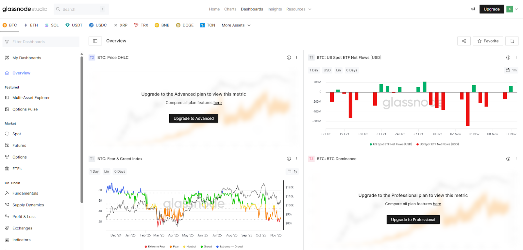
Task: Toggle the sidebar panel collapse icon
Action: click(95, 41)
